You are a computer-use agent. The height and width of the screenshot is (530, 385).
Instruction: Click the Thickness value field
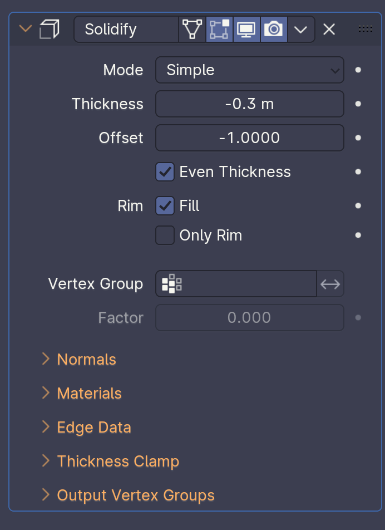tap(249, 104)
